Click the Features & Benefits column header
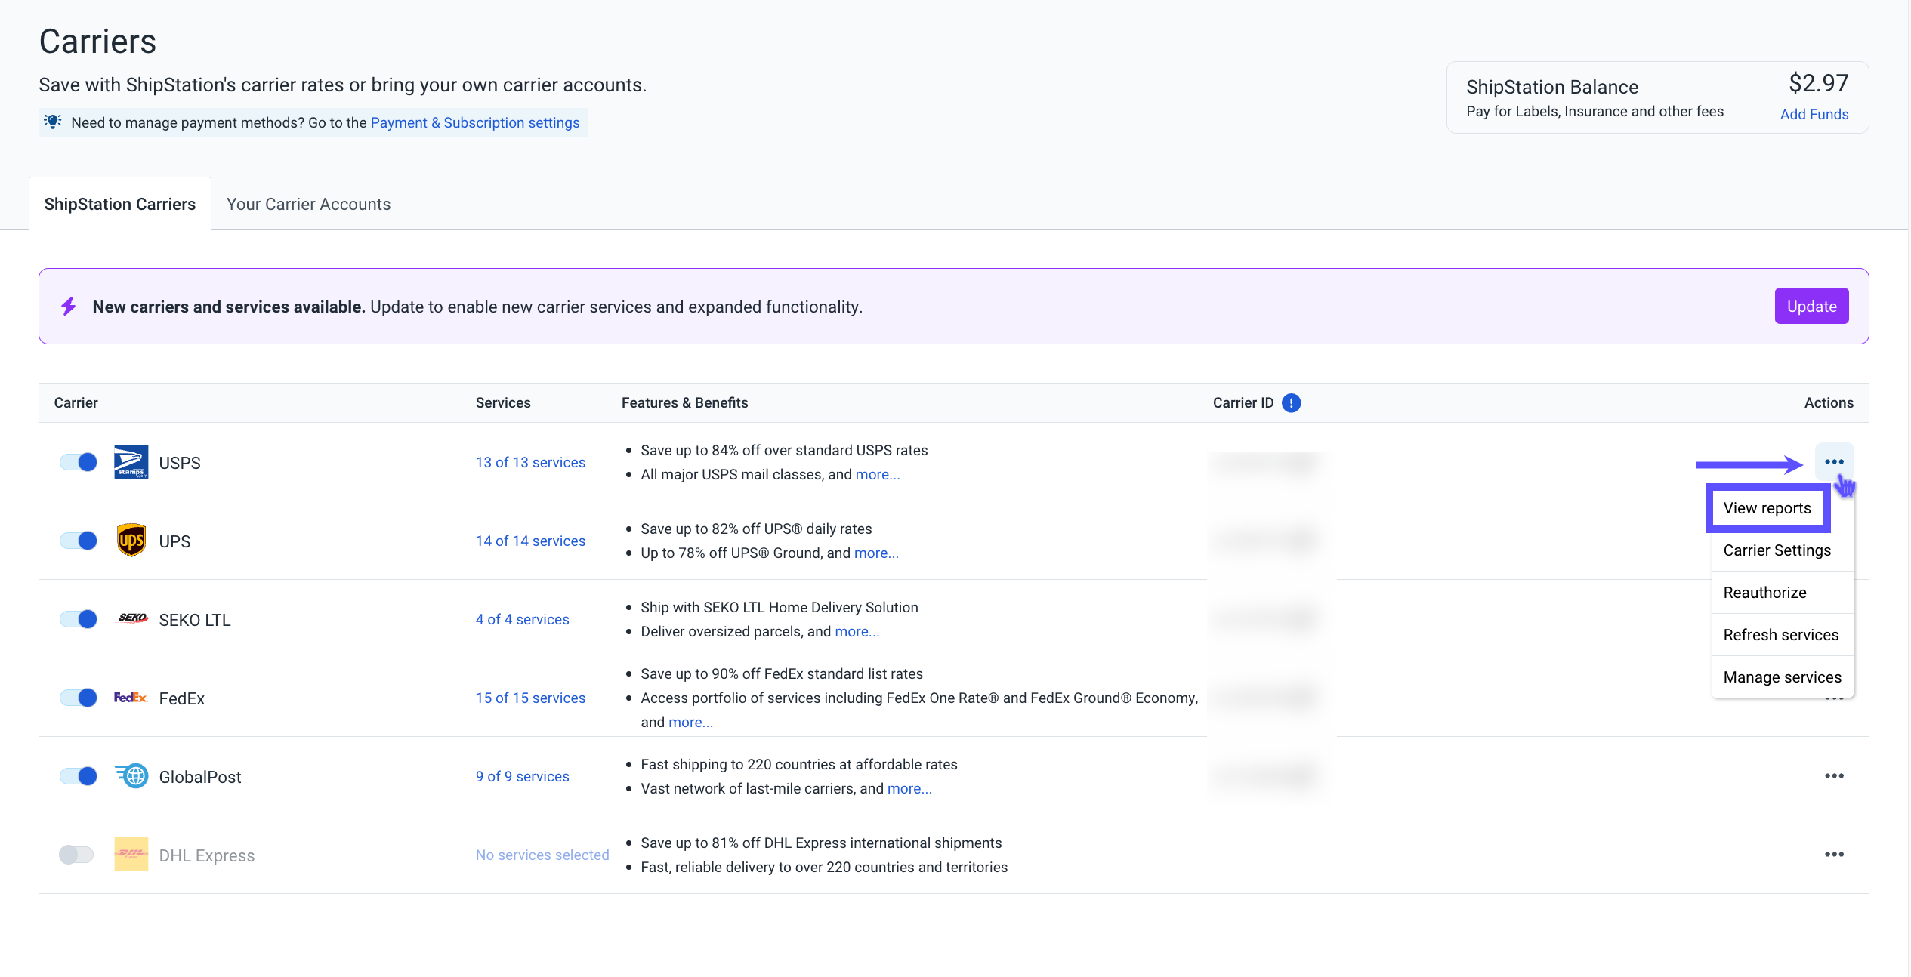The image size is (1911, 977). pyautogui.click(x=684, y=402)
